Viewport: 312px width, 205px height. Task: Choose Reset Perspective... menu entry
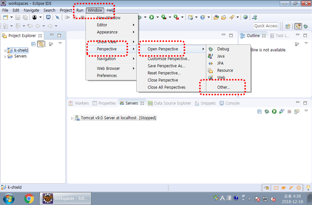(171, 73)
